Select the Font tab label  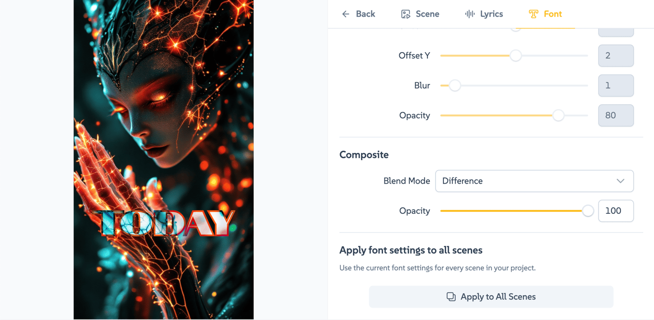coord(553,14)
